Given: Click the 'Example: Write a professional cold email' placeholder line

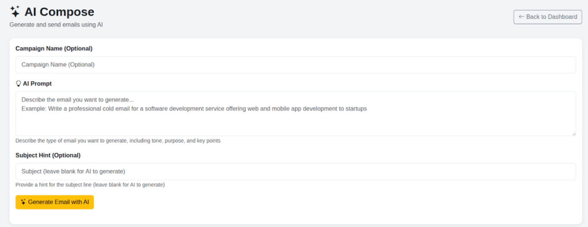Looking at the screenshot, I should (x=194, y=109).
